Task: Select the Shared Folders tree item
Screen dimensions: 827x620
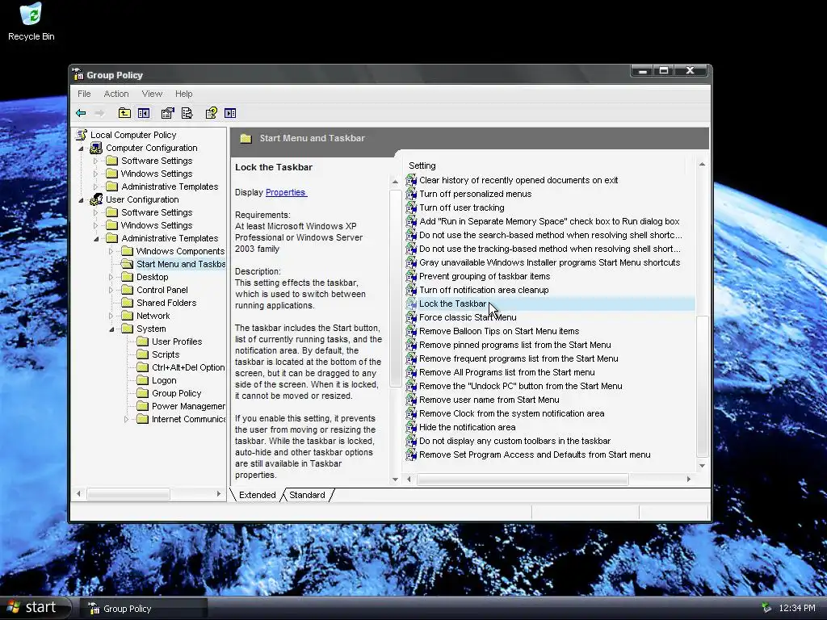Action: 166,303
